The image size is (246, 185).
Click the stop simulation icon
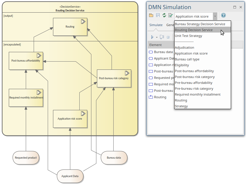(x=168, y=37)
